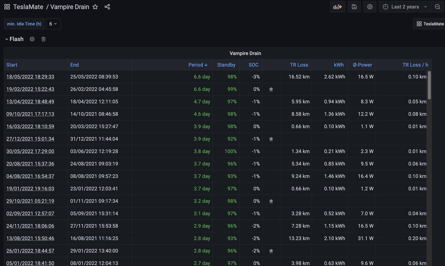Sort table by Period column
The width and height of the screenshot is (445, 266).
[198, 65]
